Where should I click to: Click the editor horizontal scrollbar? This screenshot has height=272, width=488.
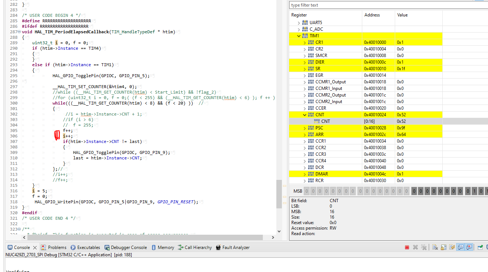tap(146, 238)
